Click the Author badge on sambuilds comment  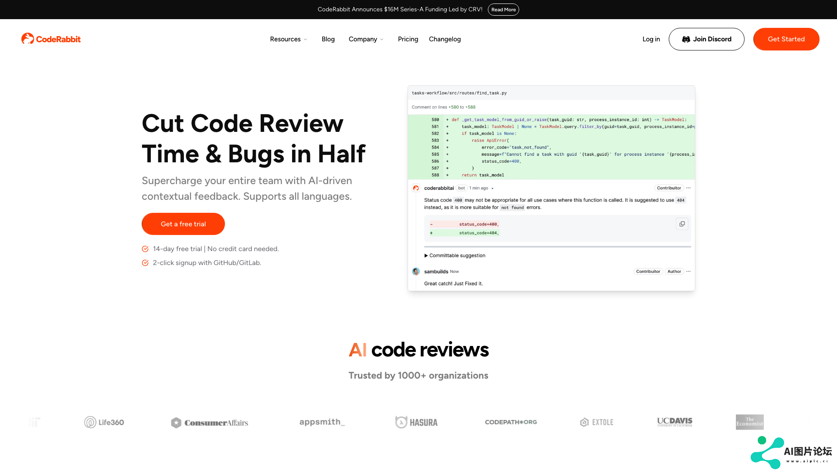pos(674,272)
